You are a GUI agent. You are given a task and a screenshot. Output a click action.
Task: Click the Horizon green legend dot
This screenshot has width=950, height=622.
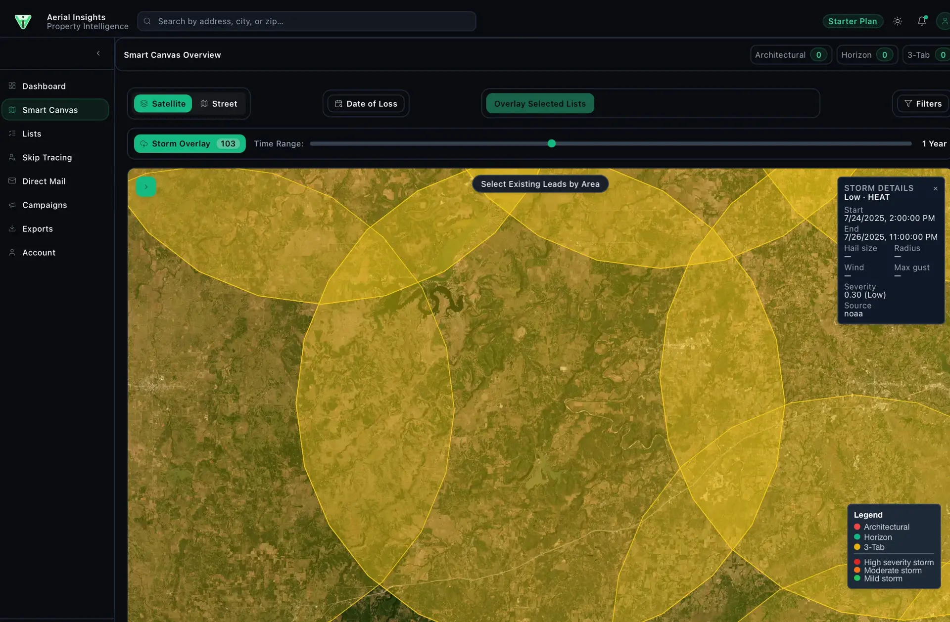tap(857, 537)
